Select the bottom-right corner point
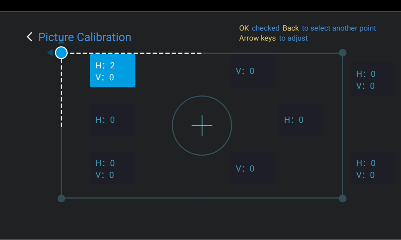Viewport: 401px width, 240px height. [x=343, y=198]
